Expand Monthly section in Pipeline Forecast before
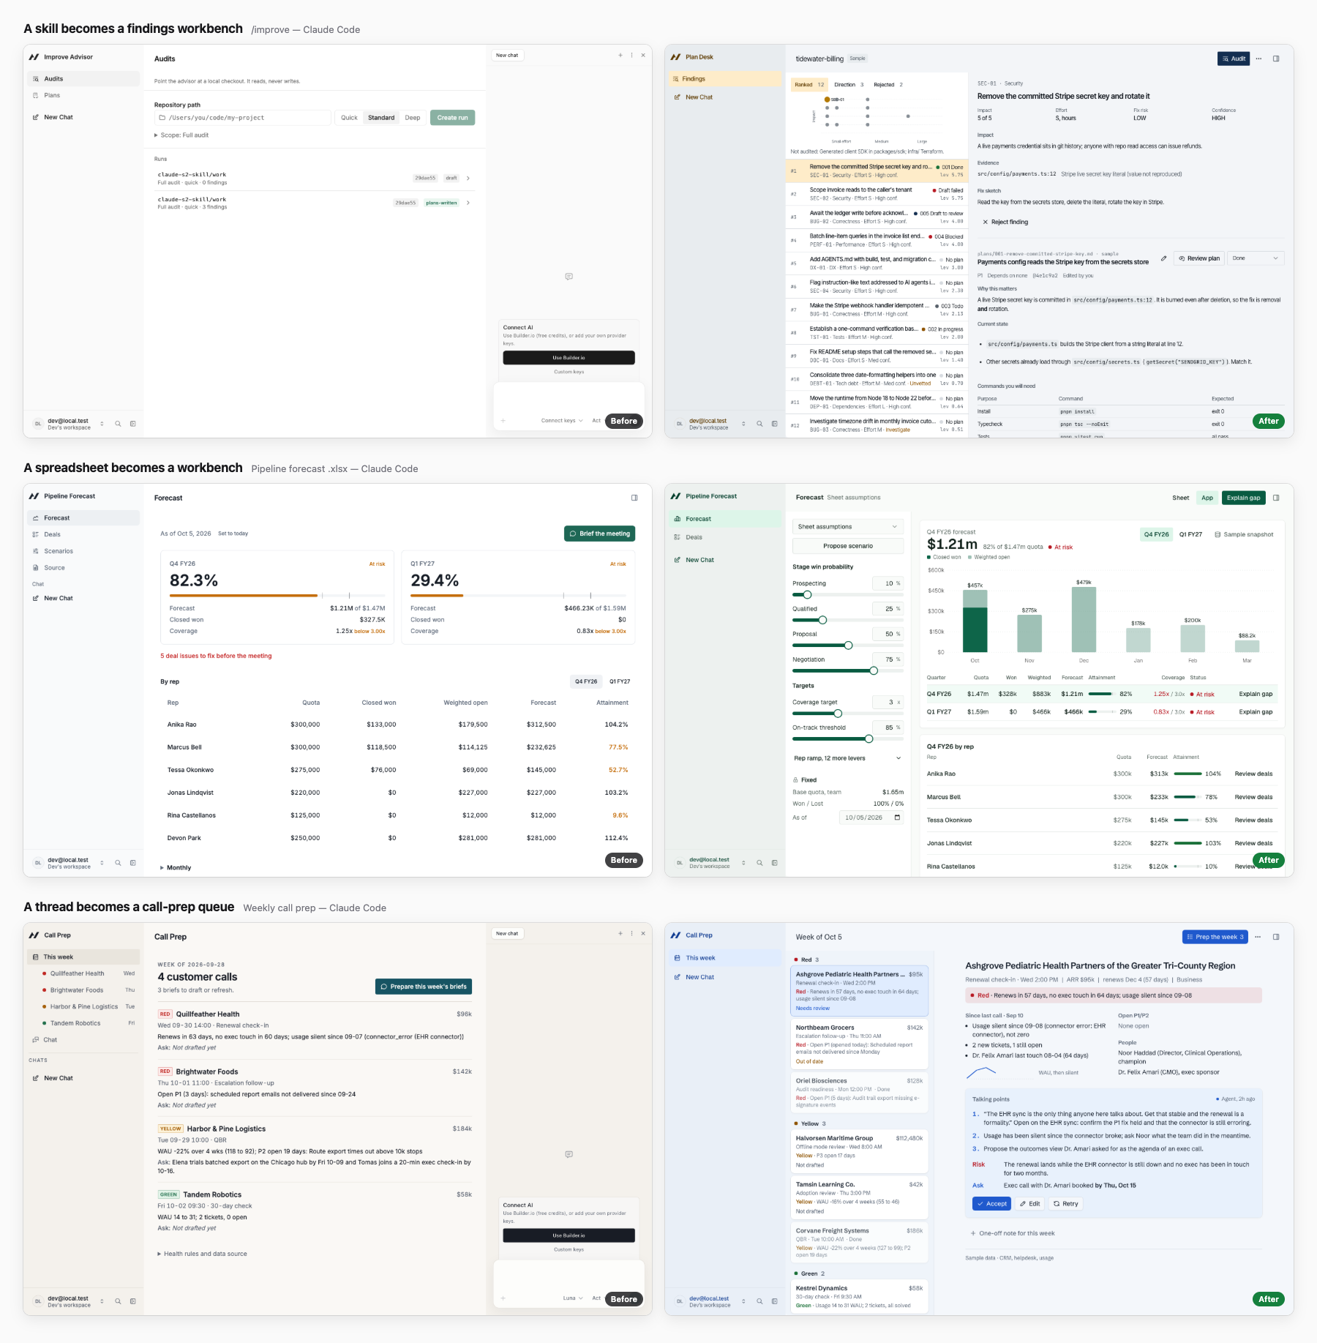This screenshot has height=1343, width=1317. pos(176,868)
